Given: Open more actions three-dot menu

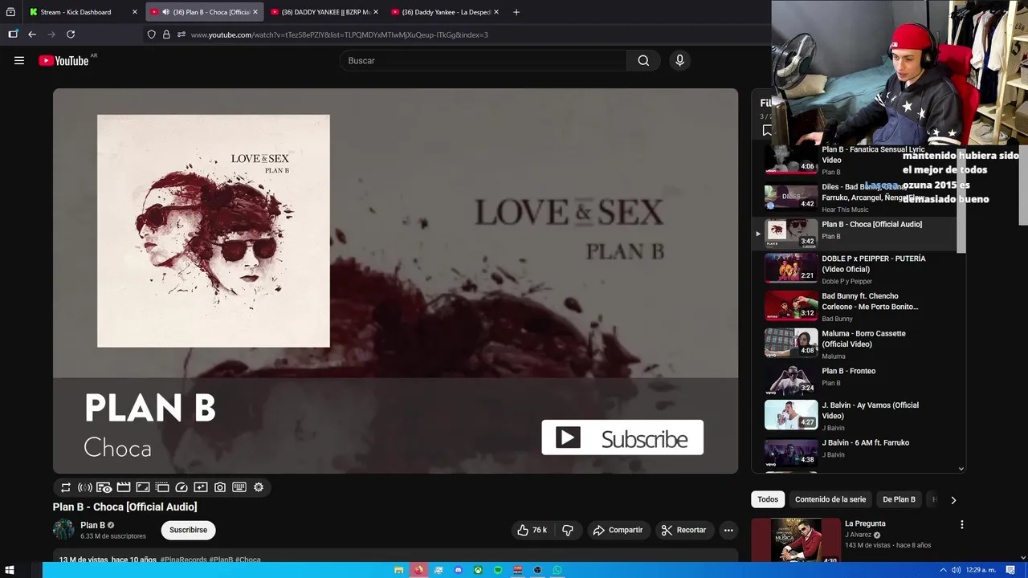Looking at the screenshot, I should (728, 530).
